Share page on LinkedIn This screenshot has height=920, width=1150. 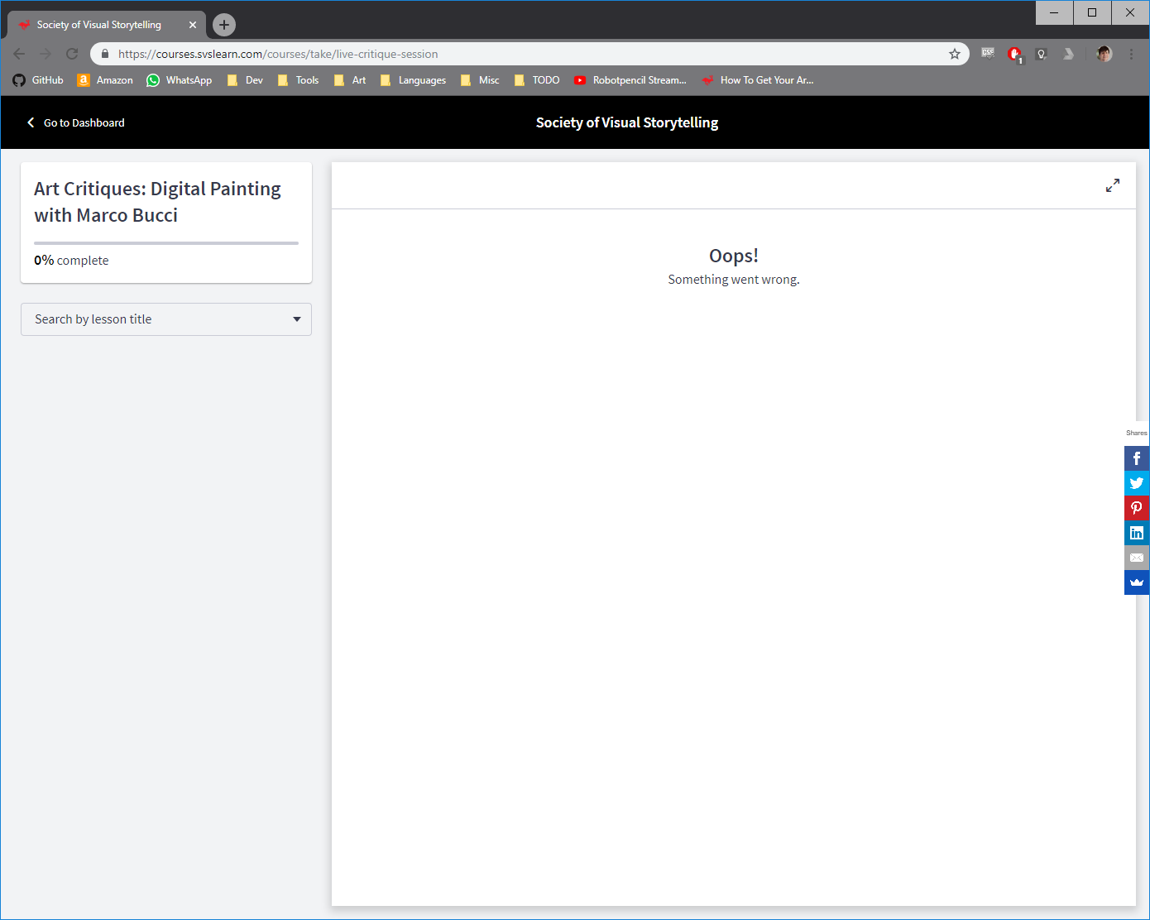point(1137,533)
